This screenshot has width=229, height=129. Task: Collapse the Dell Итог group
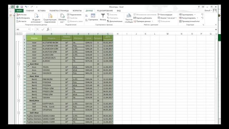(19, 113)
